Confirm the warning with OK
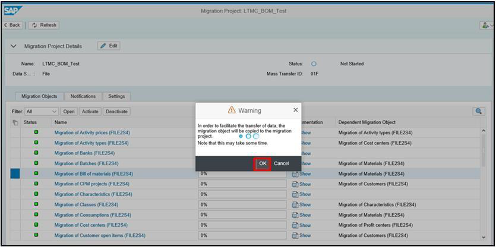 [263, 163]
